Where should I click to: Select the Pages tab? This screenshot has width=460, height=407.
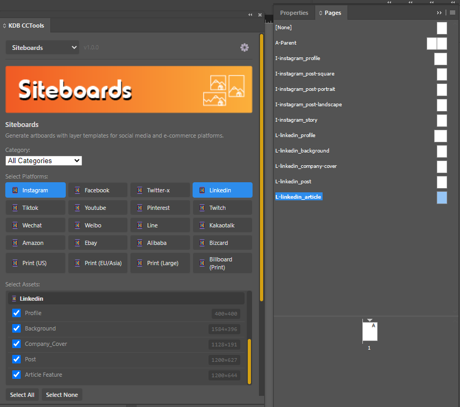(331, 13)
